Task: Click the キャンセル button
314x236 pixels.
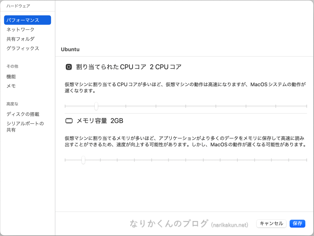Action: [271, 224]
